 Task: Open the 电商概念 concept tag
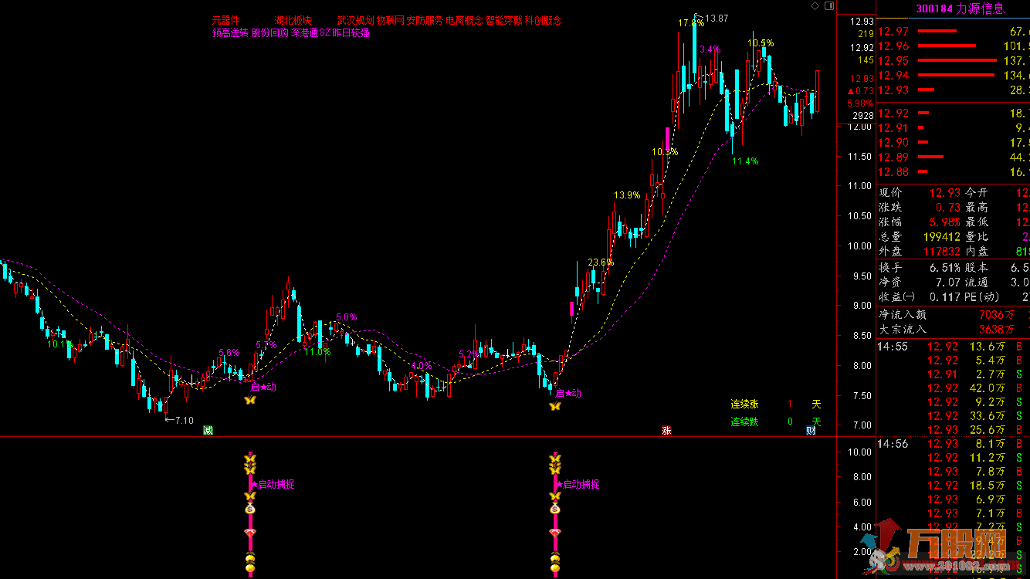pyautogui.click(x=464, y=21)
